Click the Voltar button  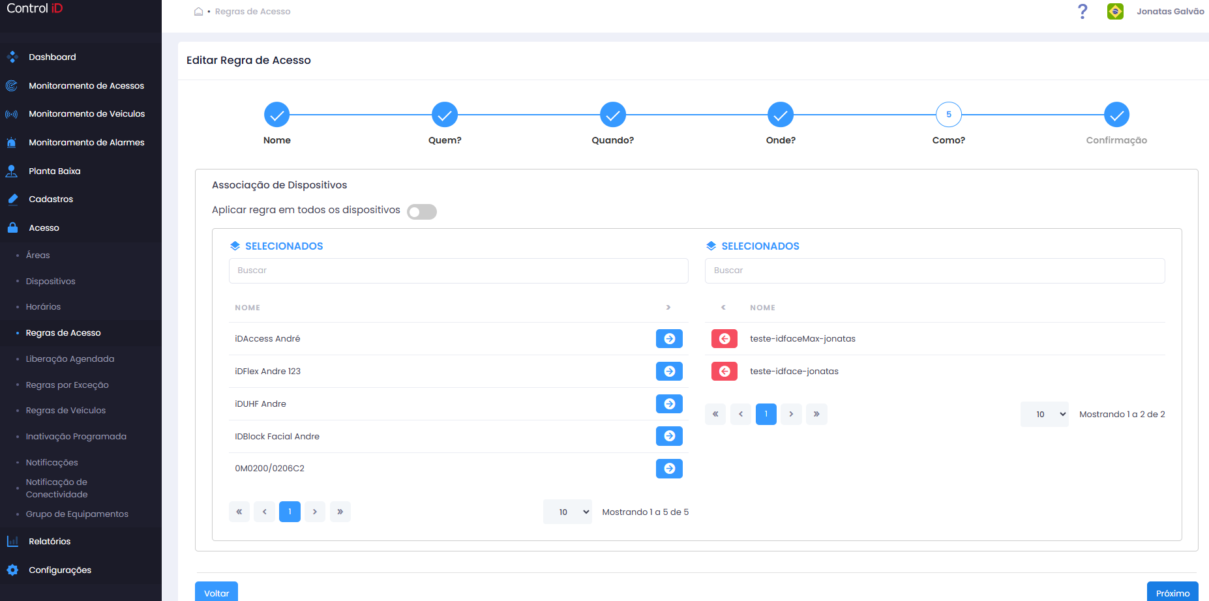(216, 593)
